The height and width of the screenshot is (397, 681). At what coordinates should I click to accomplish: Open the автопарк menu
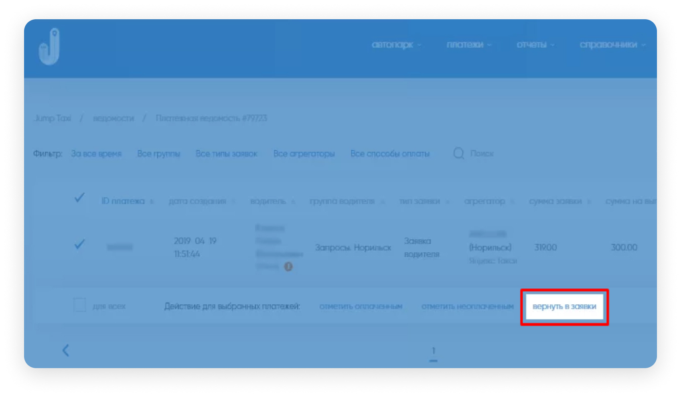tap(396, 45)
